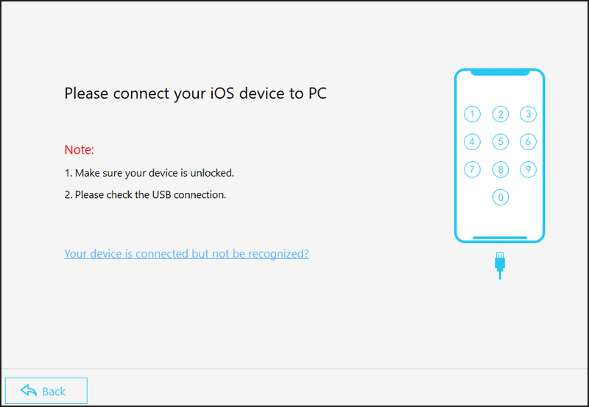Click the phone's bottom home bar graphic
Viewport: 589px width, 407px height.
(x=500, y=238)
